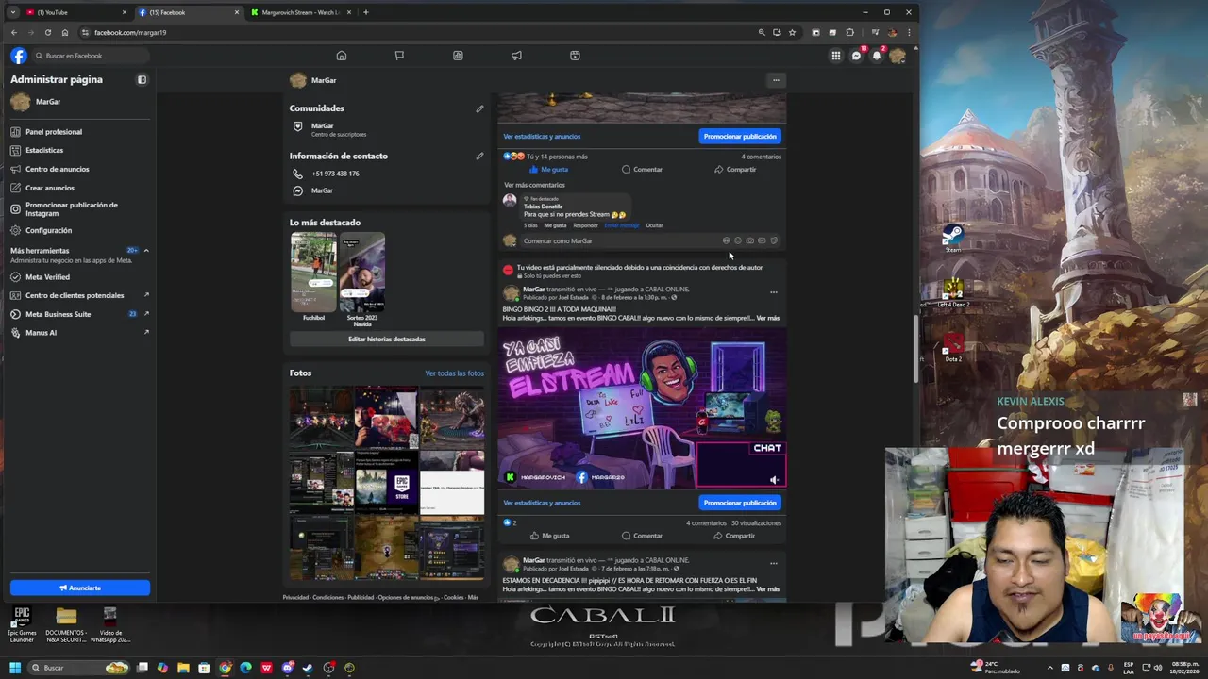The width and height of the screenshot is (1208, 679).
Task: Open Messenger chats icon
Action: pyautogui.click(x=856, y=56)
